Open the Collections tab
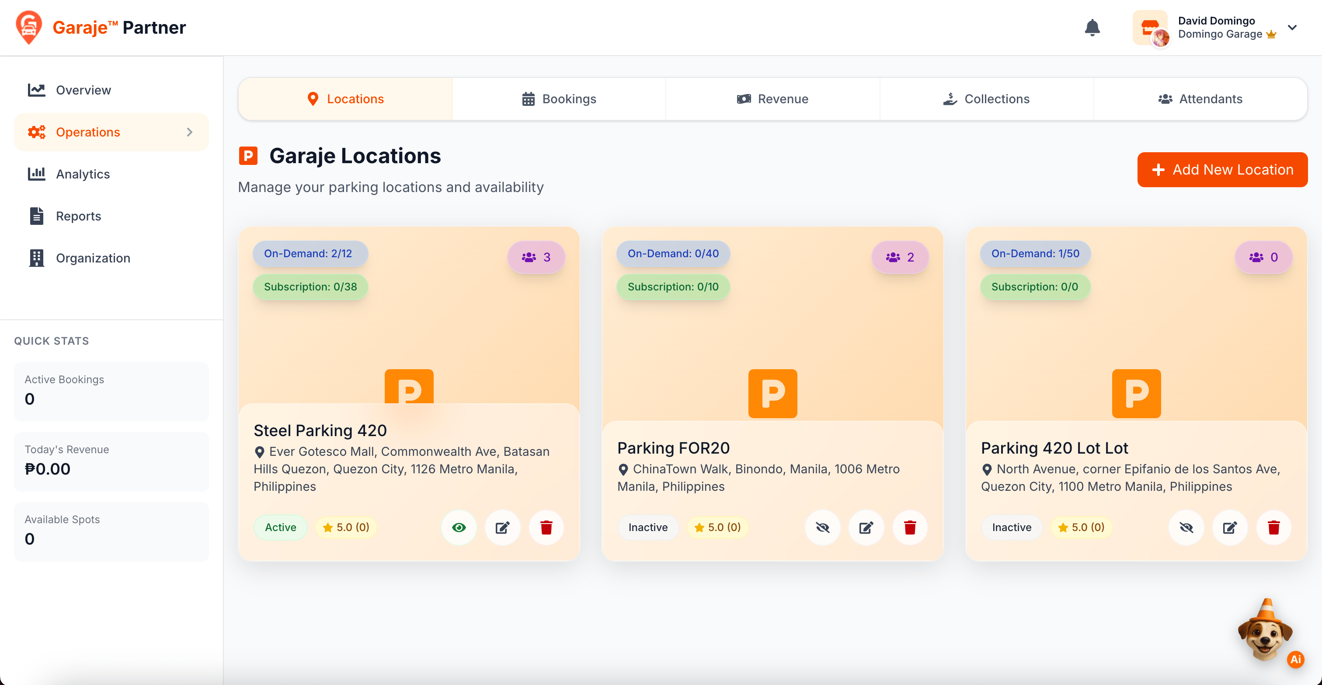Image resolution: width=1322 pixels, height=685 pixels. click(986, 99)
